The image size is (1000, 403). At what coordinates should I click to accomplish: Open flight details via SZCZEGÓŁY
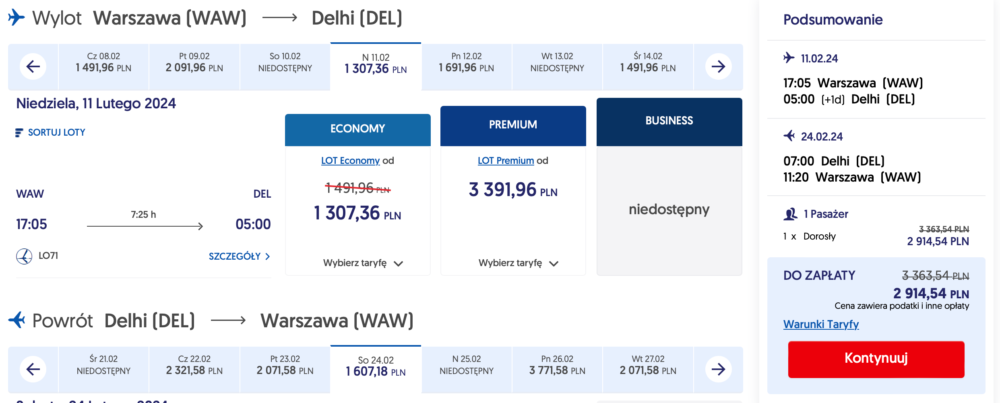click(x=239, y=256)
